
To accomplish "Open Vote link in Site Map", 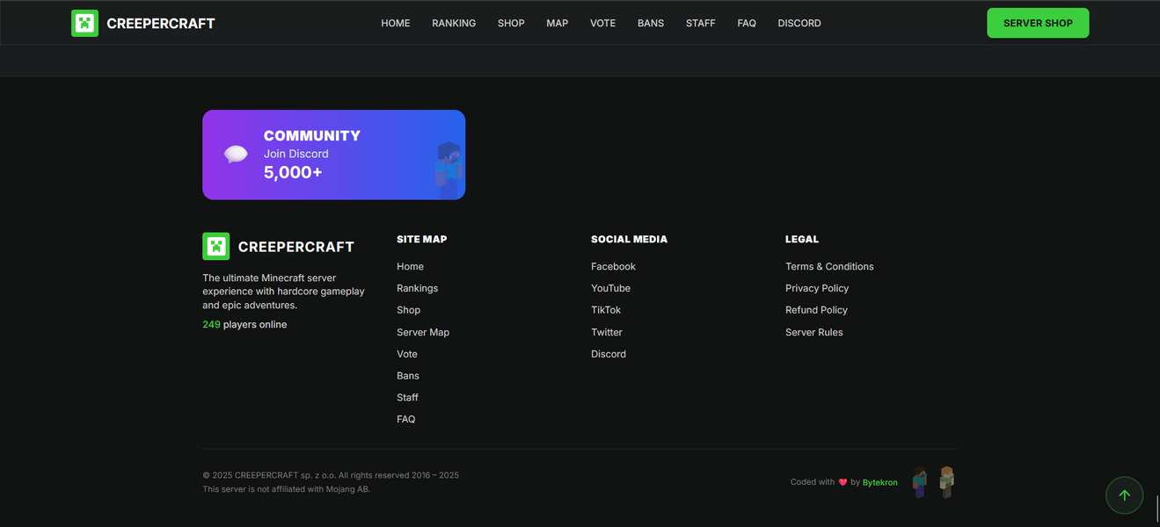I will coord(407,354).
